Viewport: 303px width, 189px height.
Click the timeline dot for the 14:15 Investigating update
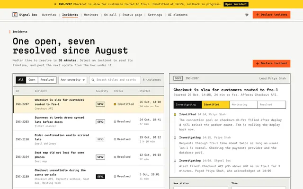click(x=175, y=137)
